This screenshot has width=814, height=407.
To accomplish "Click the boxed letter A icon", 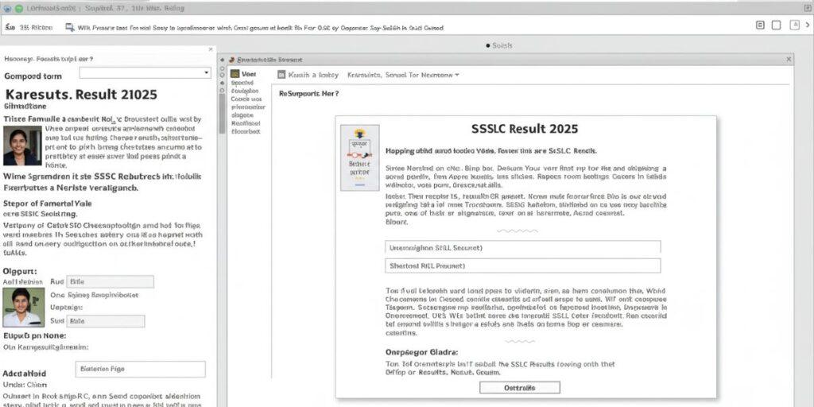I will (x=794, y=25).
